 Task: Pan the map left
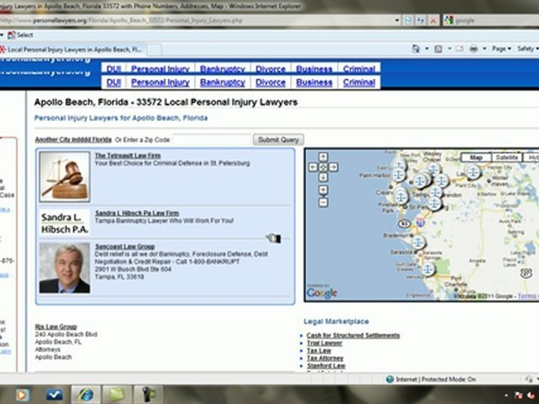(313, 167)
